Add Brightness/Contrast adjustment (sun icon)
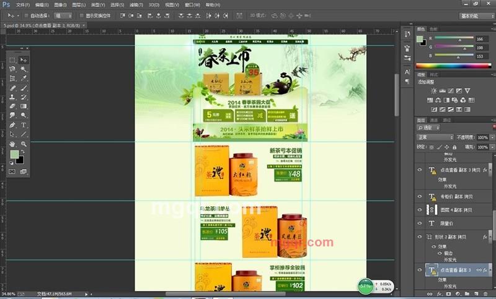This screenshot has height=299, width=496. coord(433,90)
